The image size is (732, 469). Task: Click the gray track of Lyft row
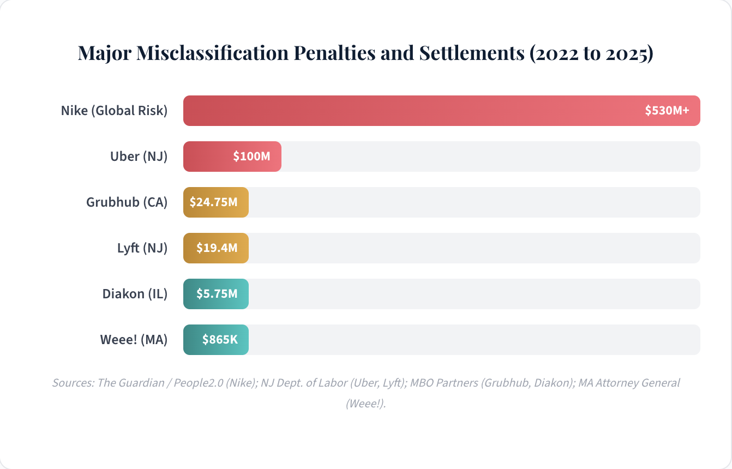(473, 248)
